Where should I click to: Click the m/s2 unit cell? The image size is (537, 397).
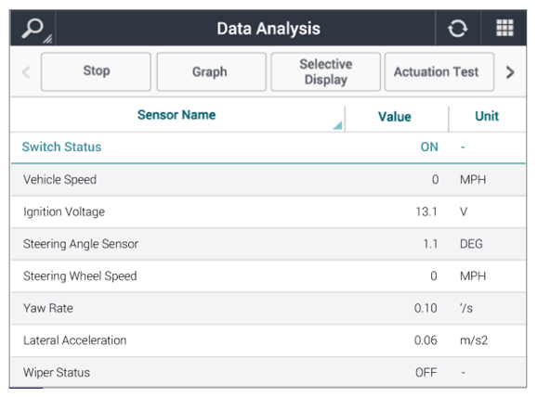(x=474, y=340)
